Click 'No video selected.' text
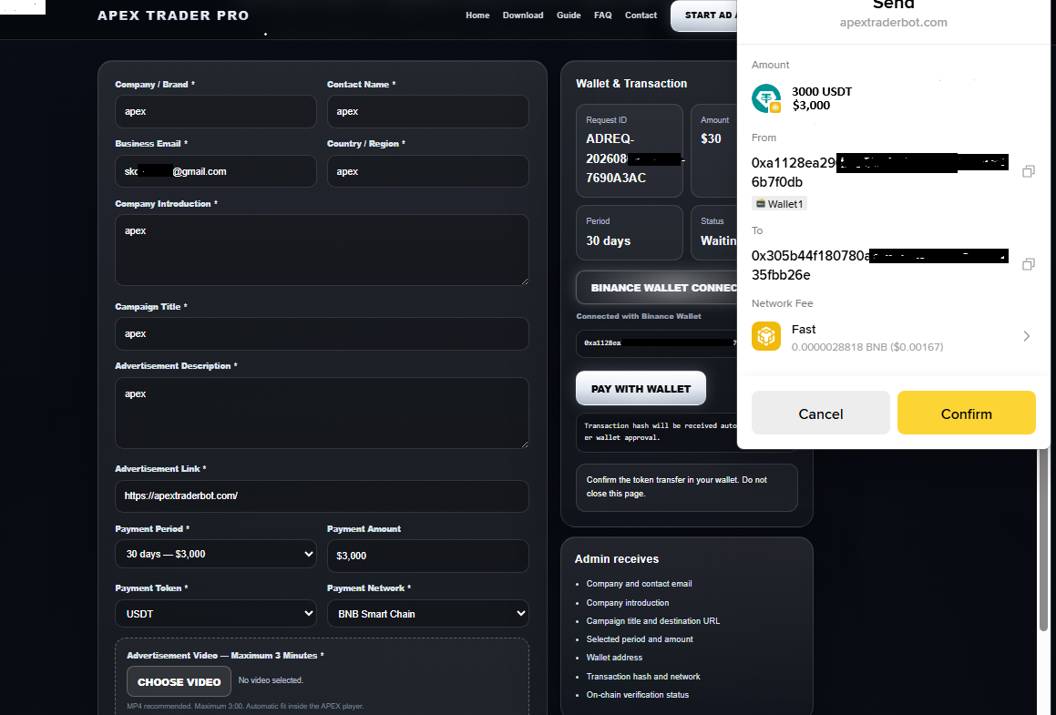Viewport: 1056px width, 715px height. pyautogui.click(x=271, y=680)
